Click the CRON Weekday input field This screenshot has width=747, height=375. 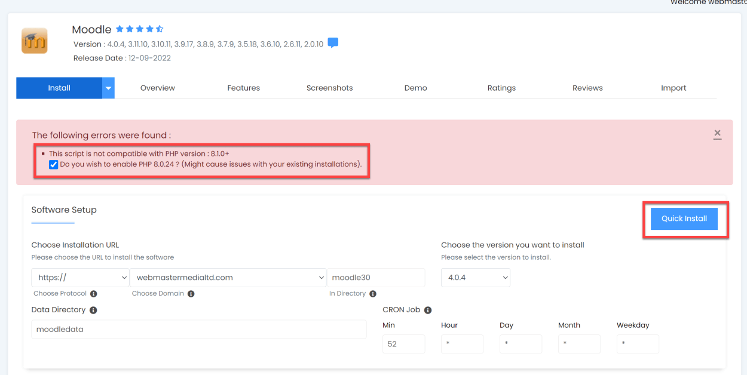point(638,344)
